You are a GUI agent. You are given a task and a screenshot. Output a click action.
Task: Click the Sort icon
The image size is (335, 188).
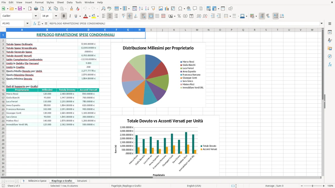point(135,9)
